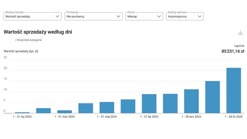Viewport: 247px width, 139px height.
Task: Select the January 2025 bar
Action: [x=22, y=112]
